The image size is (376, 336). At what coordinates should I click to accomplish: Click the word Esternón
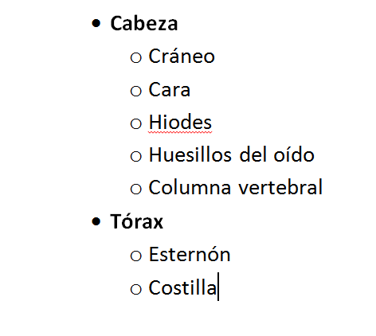pyautogui.click(x=190, y=254)
